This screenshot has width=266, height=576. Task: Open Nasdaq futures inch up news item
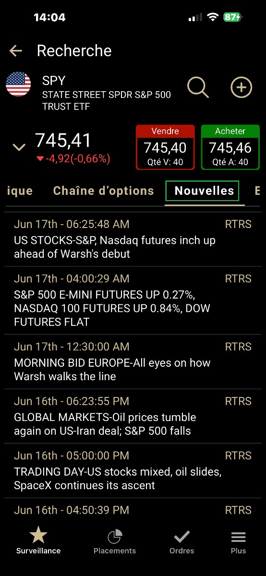click(x=133, y=239)
